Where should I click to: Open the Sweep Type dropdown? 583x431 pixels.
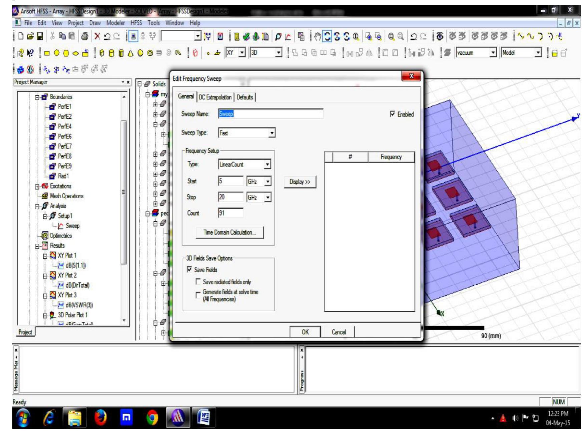pos(272,133)
